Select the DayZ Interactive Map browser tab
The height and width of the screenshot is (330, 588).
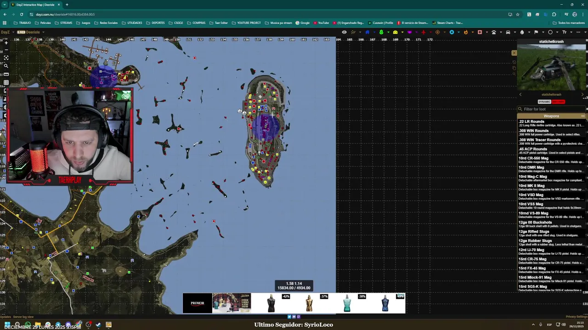(35, 5)
